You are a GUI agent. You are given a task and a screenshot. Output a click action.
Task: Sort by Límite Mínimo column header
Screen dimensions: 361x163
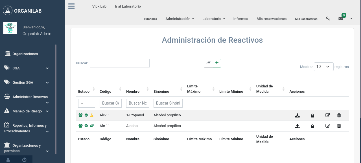click(235, 89)
